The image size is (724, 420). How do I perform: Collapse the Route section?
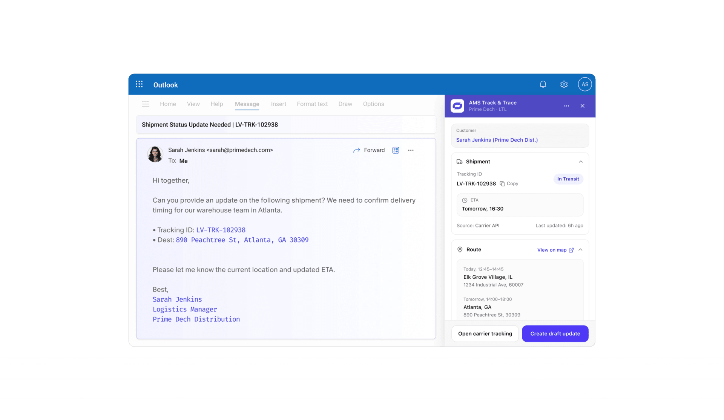tap(581, 250)
